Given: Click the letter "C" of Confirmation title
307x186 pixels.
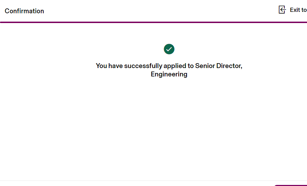Looking at the screenshot, I should point(7,11).
